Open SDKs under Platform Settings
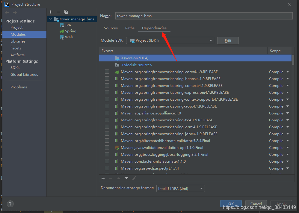299x213 pixels. (x=15, y=68)
